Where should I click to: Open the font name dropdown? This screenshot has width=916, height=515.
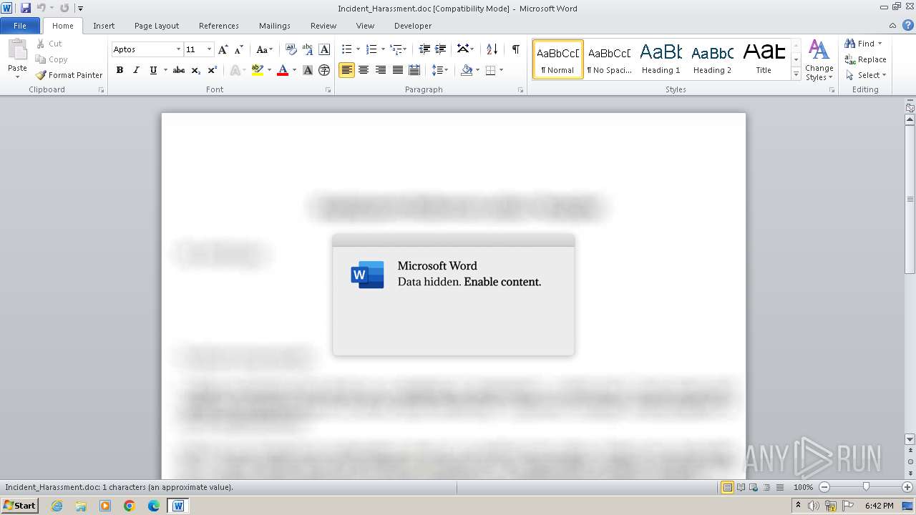(178, 49)
